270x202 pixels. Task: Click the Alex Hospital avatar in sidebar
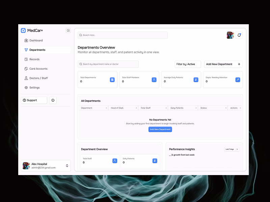coord(26,166)
